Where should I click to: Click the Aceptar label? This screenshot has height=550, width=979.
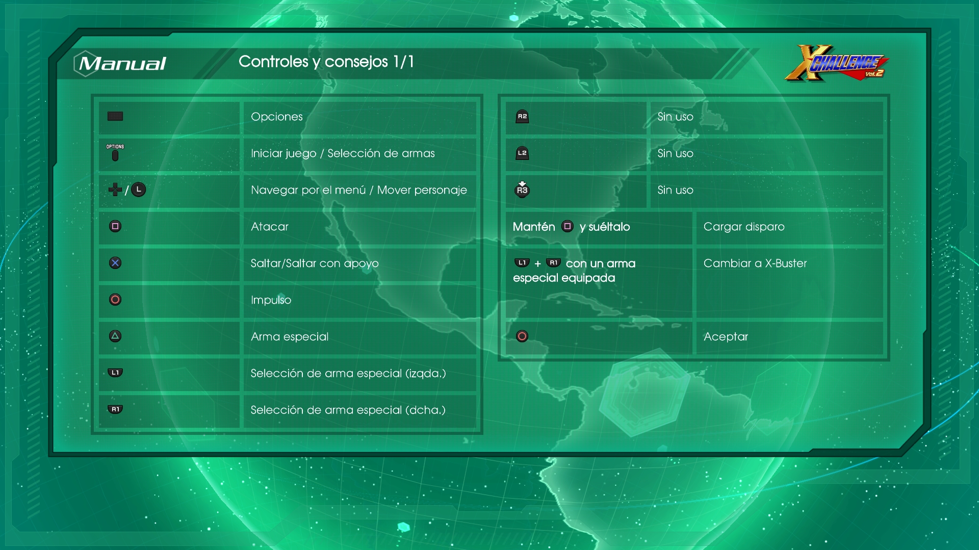coord(726,337)
